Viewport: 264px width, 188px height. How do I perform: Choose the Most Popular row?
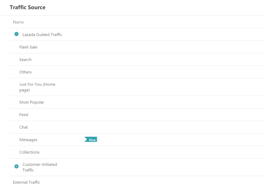[31, 102]
